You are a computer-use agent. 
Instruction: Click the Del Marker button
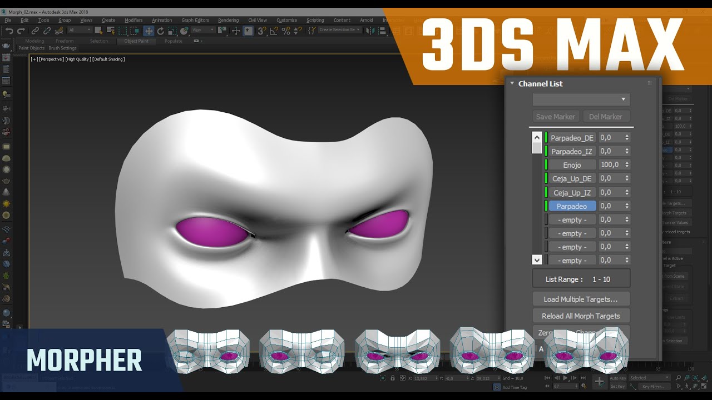606,117
